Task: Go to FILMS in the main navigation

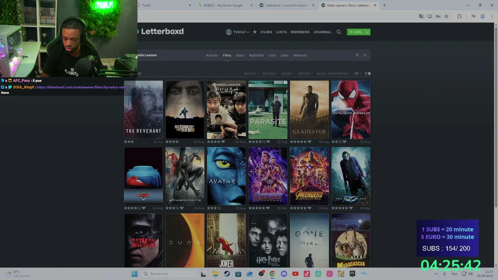Action: click(x=267, y=32)
